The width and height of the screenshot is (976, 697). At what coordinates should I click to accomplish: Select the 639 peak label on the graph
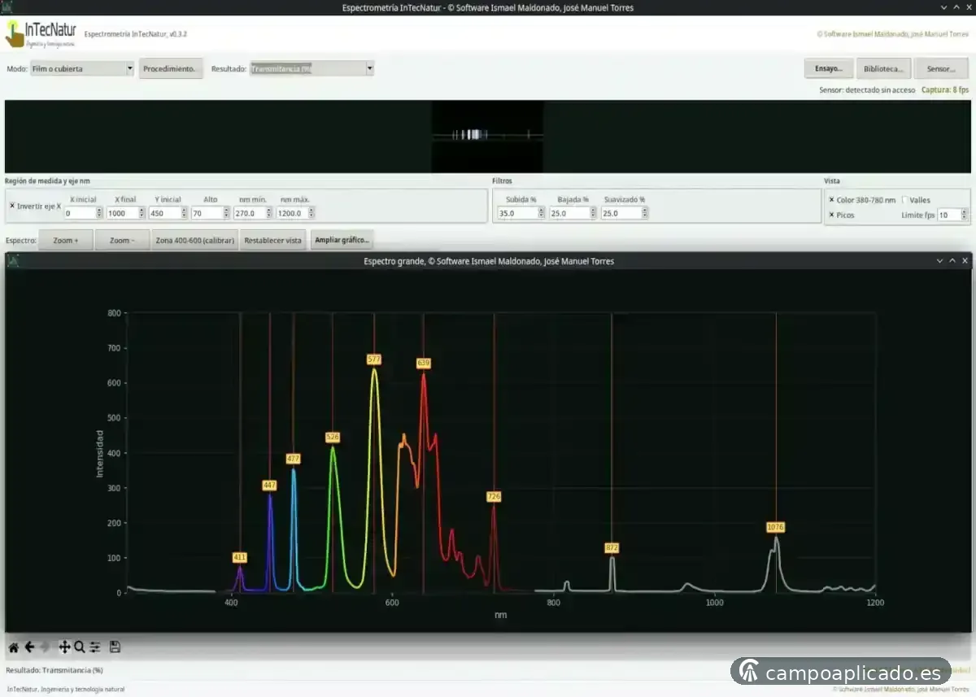(x=423, y=363)
